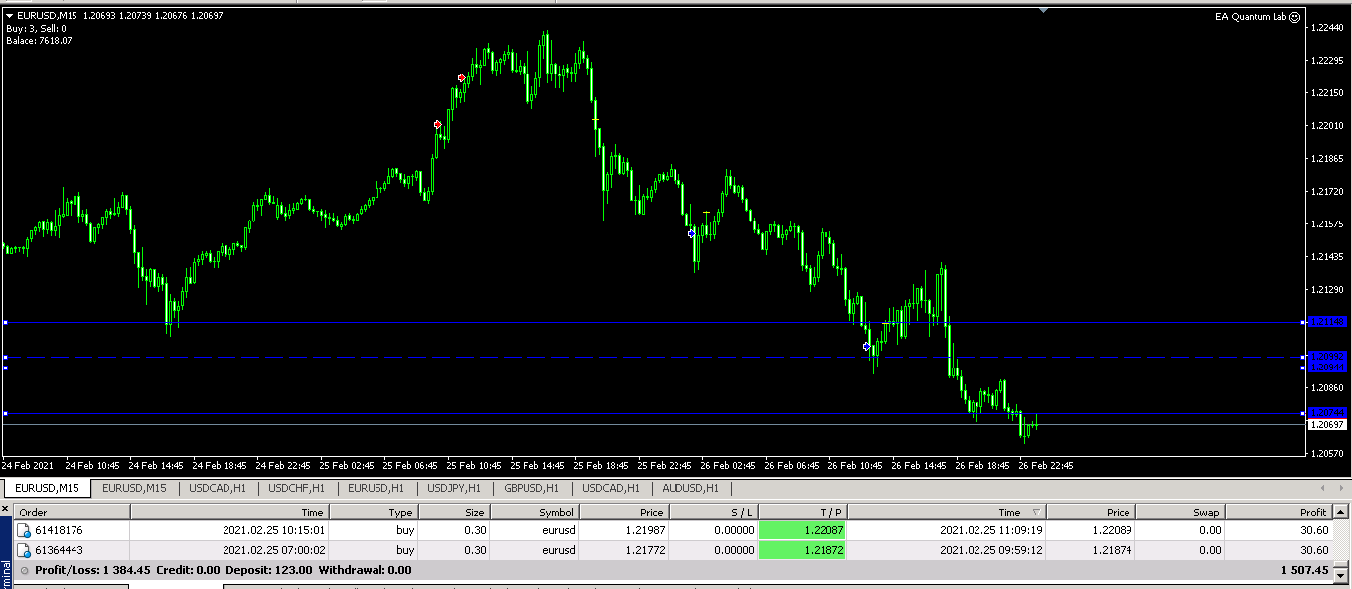Sort history by the Profit column header
This screenshot has height=589, width=1352.
coord(1279,512)
